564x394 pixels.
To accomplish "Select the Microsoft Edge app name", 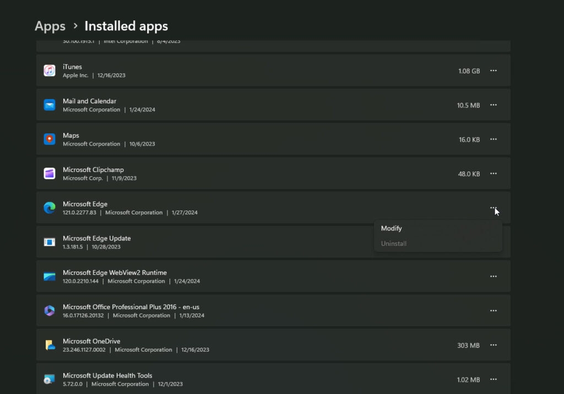I will [x=85, y=204].
